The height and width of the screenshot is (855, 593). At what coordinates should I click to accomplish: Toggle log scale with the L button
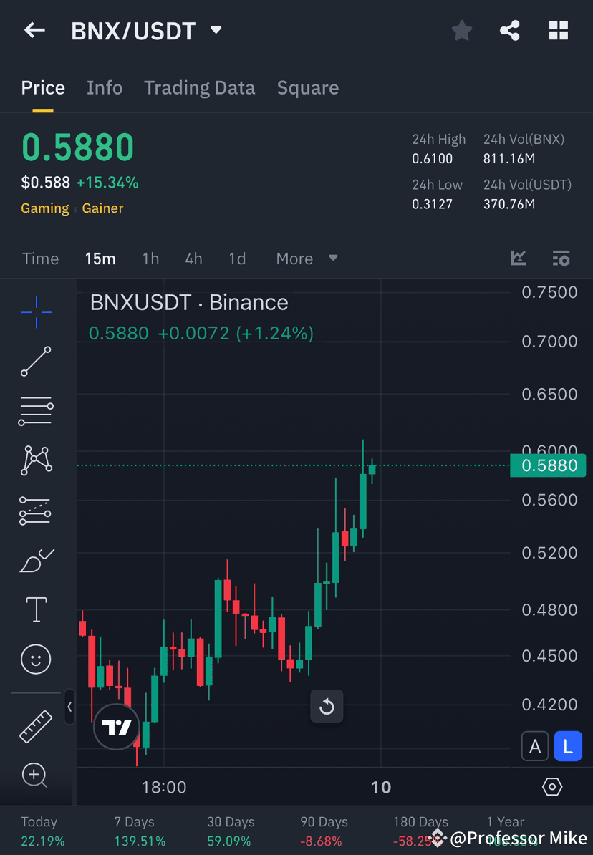click(568, 745)
